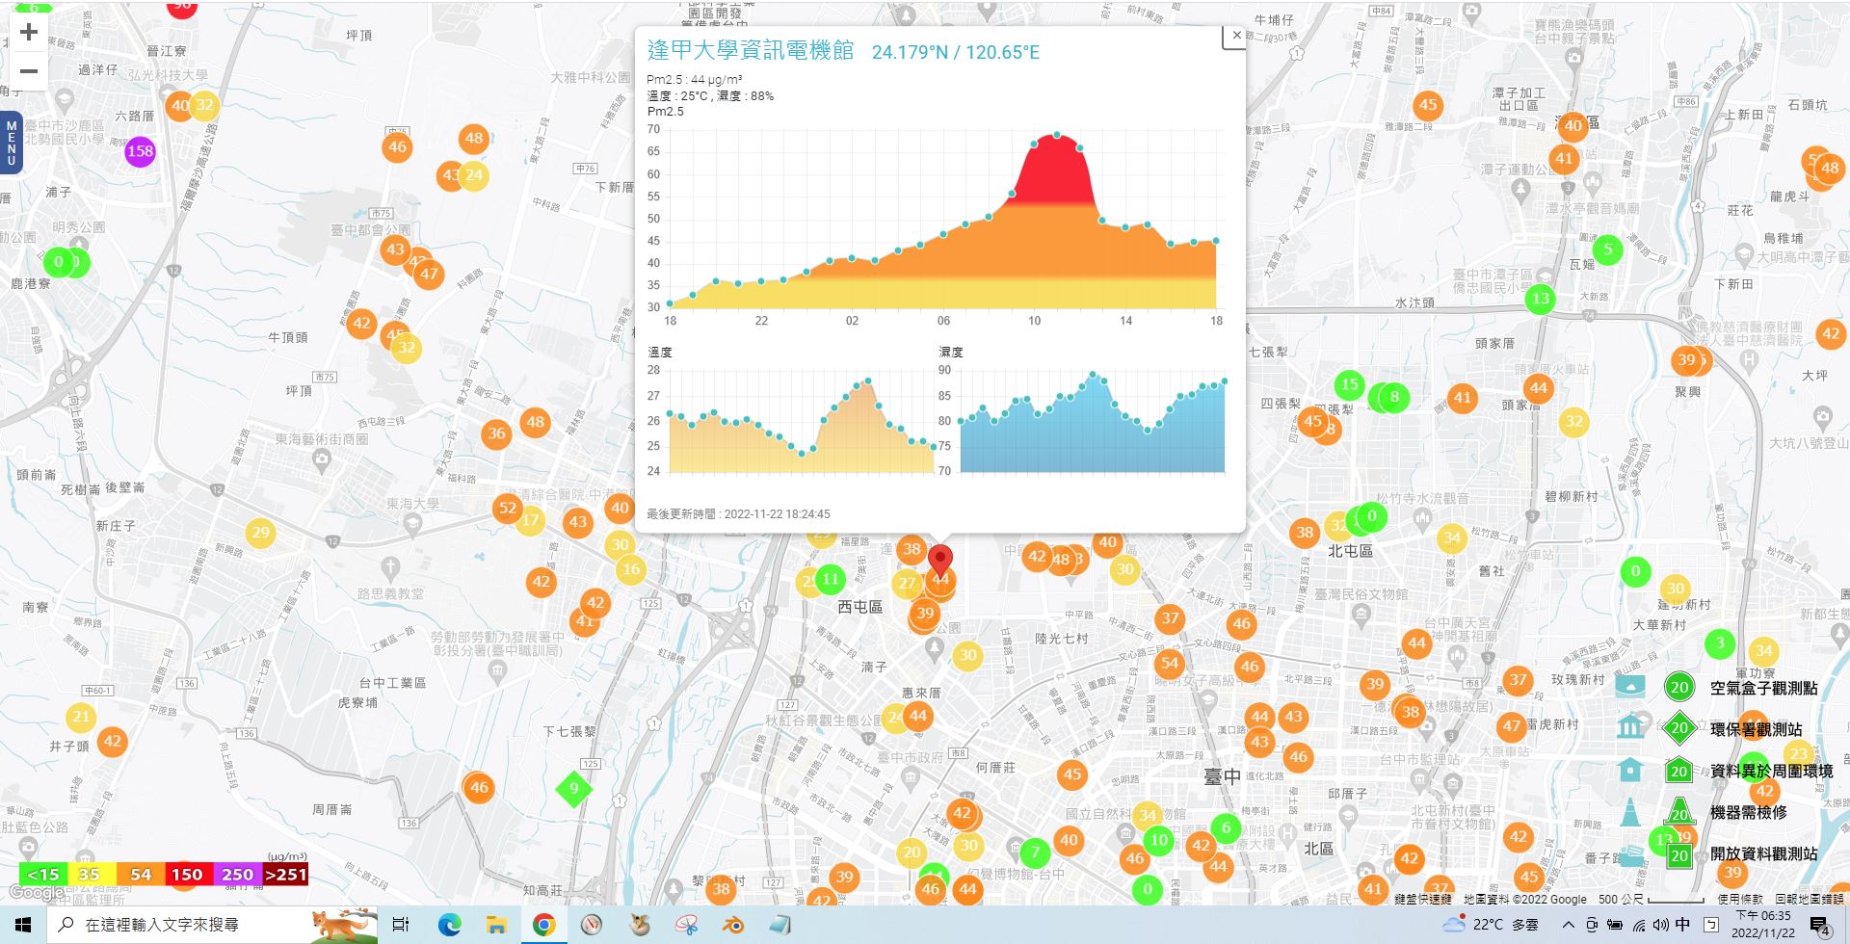Click the green 5 sensor marker
This screenshot has height=944, width=1850.
pyautogui.click(x=1607, y=249)
